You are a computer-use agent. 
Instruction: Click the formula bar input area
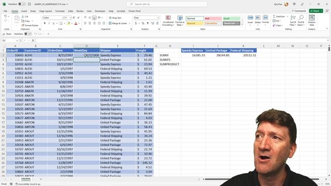pyautogui.click(x=181, y=40)
